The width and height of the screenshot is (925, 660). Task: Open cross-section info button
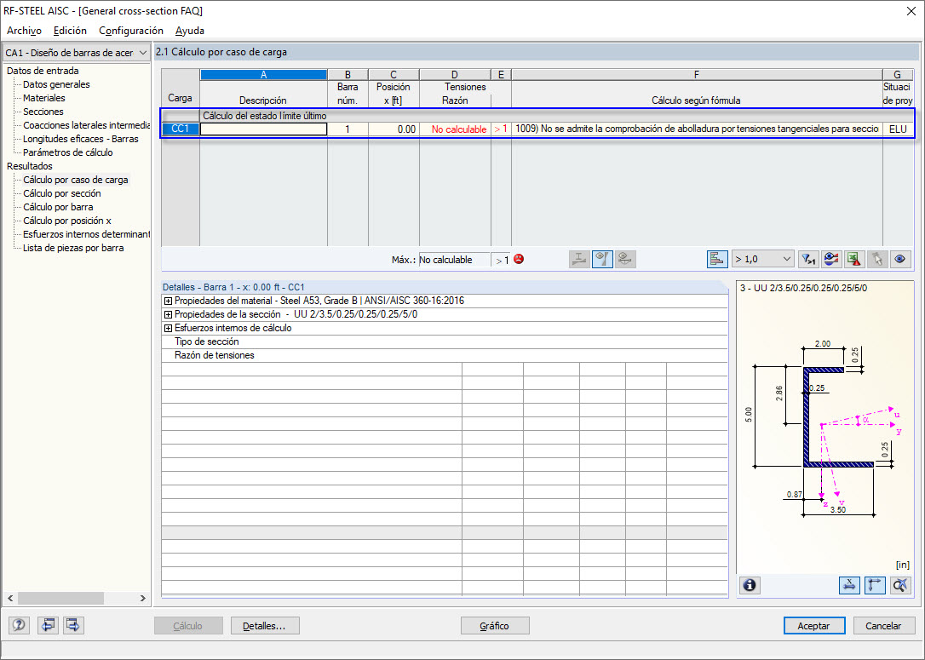point(750,585)
